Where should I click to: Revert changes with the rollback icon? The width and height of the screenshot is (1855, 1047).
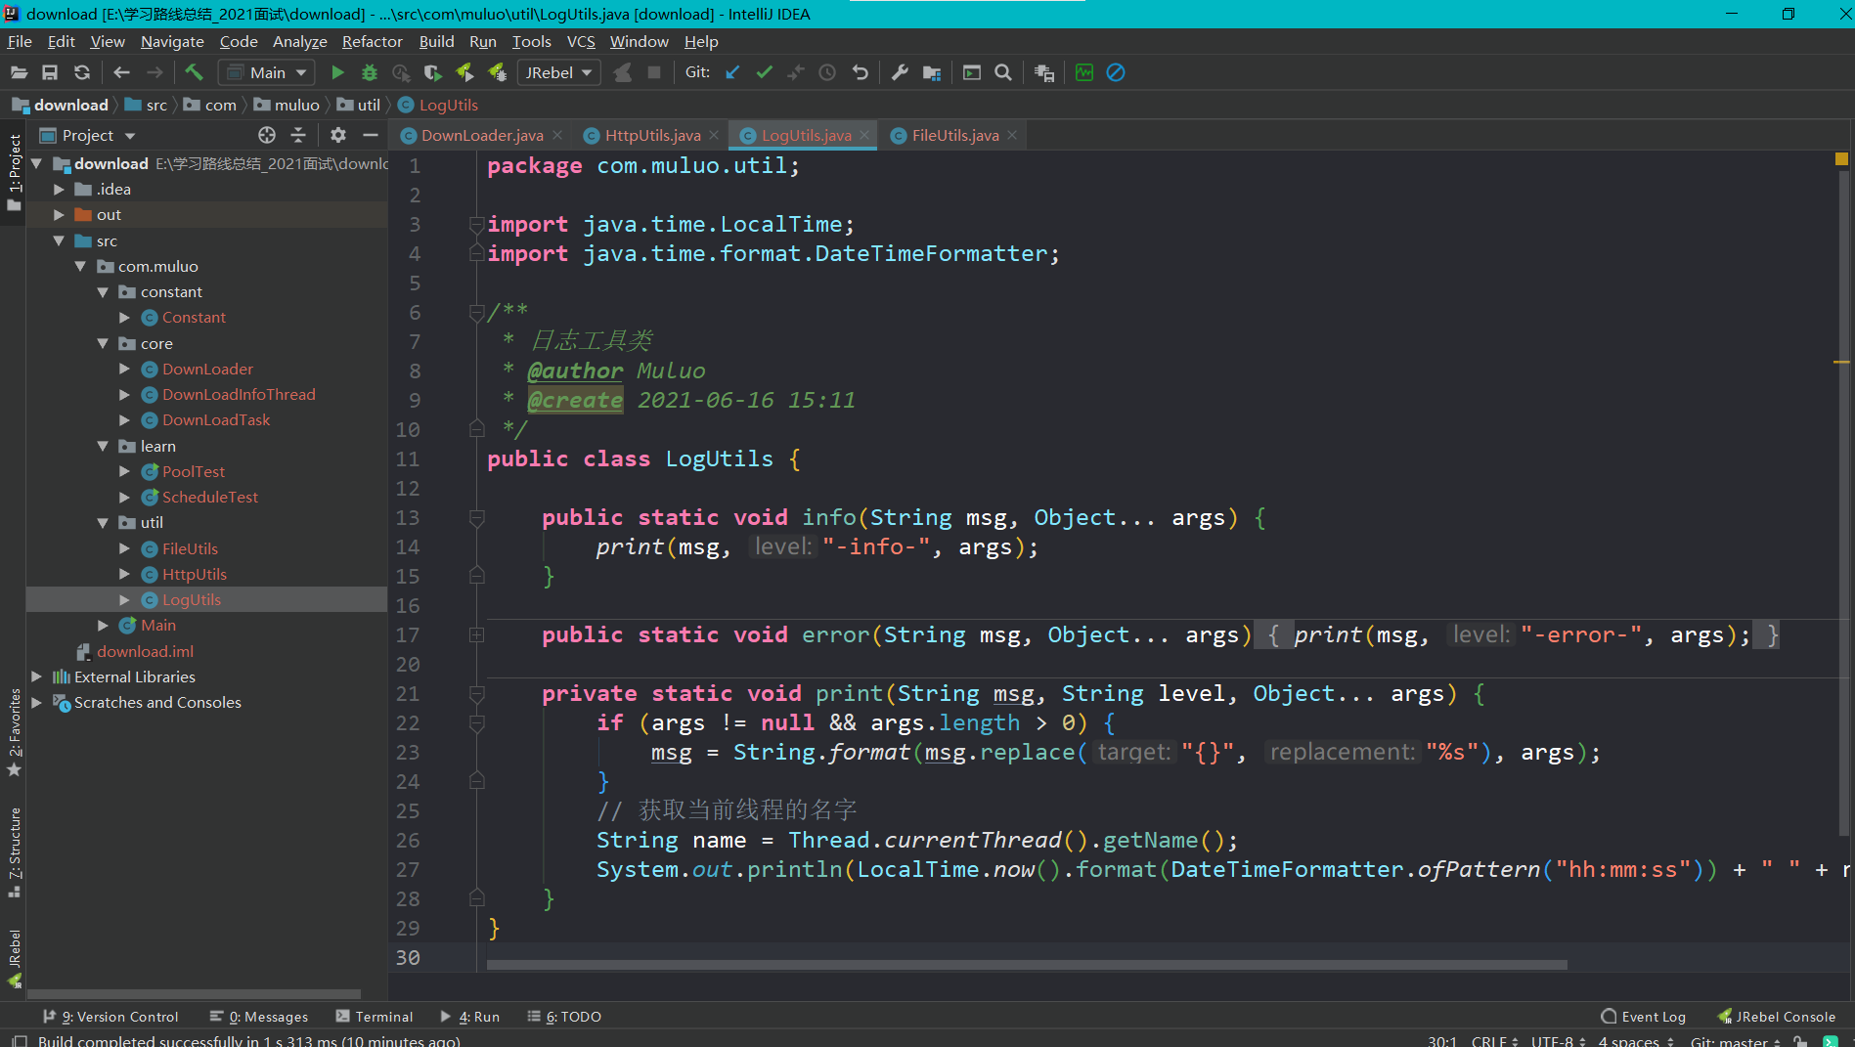861,72
